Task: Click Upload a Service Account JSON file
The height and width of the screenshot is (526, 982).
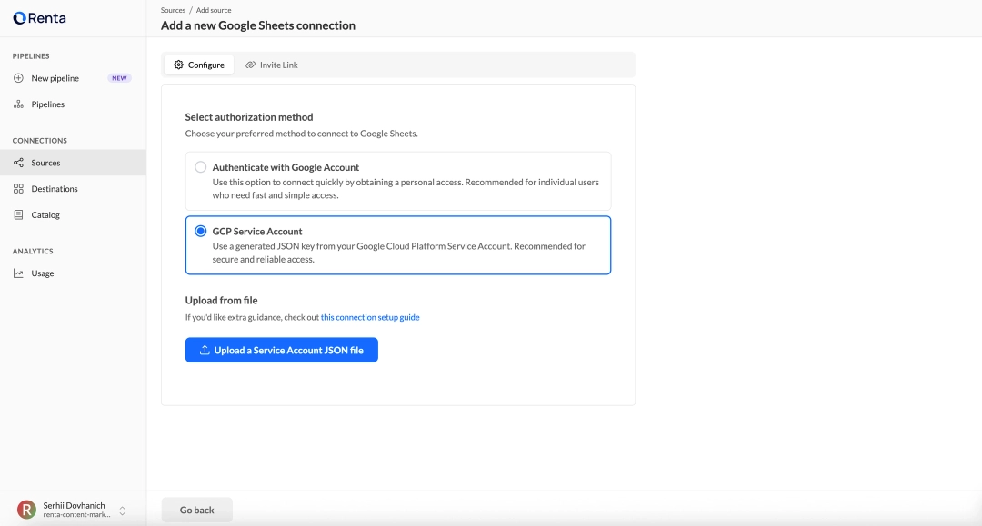Action: click(282, 350)
